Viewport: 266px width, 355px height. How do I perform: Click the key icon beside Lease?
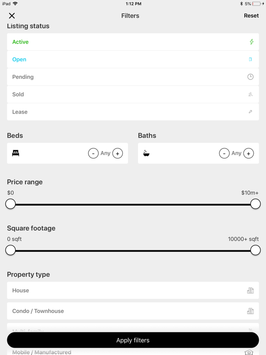tap(250, 111)
